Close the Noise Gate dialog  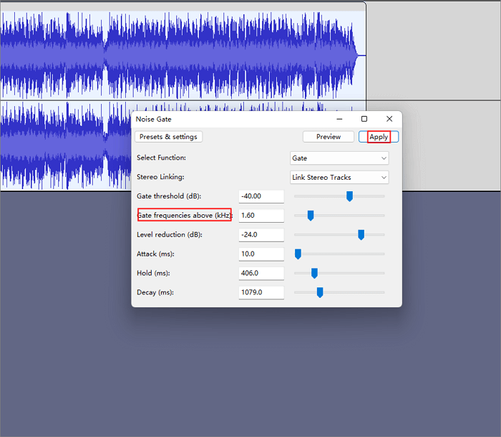pyautogui.click(x=389, y=119)
